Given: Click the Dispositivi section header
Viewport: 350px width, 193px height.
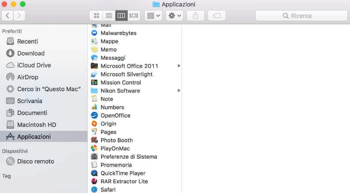Looking at the screenshot, I should [x=15, y=151].
